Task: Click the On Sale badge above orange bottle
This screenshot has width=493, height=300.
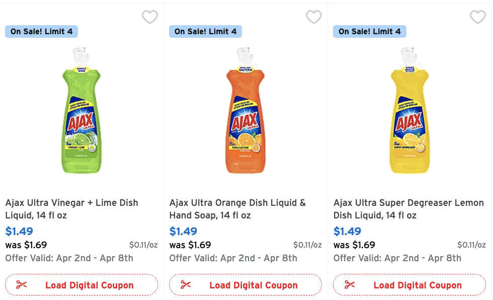Action: (205, 31)
